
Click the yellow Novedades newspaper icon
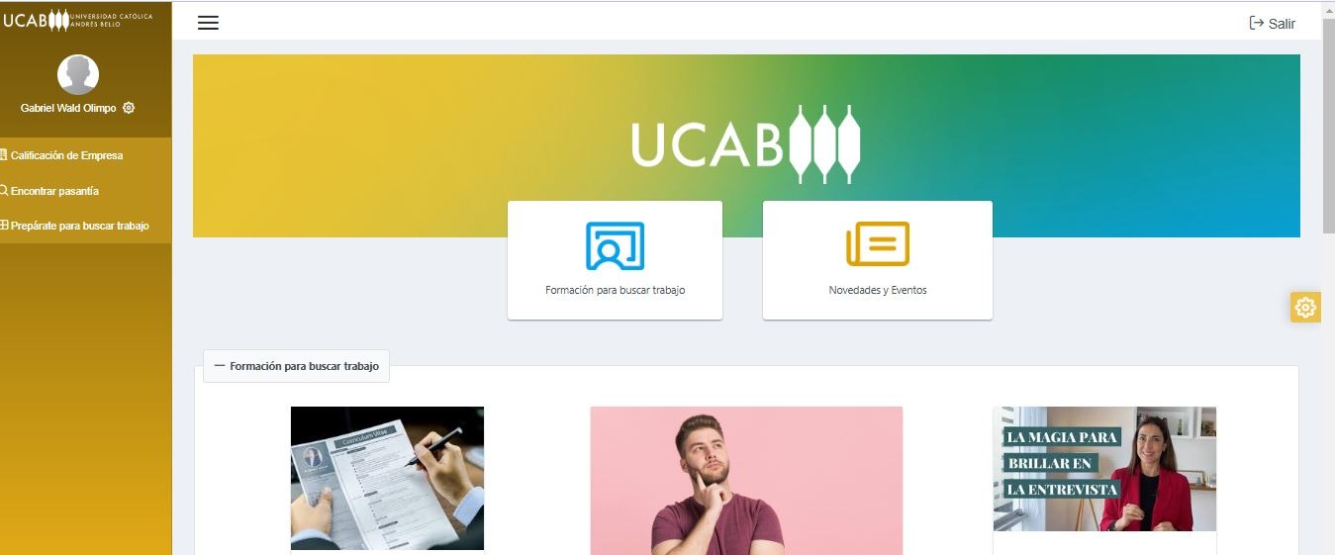878,243
